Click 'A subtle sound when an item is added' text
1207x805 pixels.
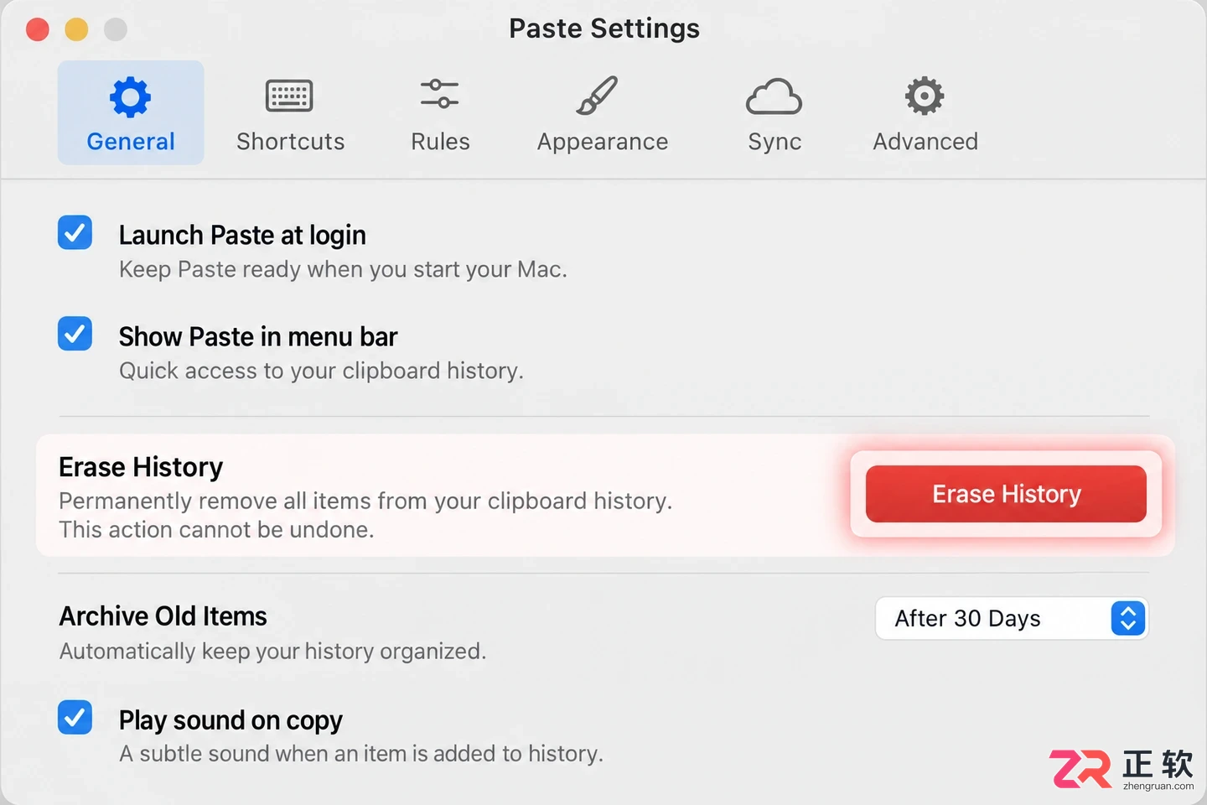click(361, 754)
